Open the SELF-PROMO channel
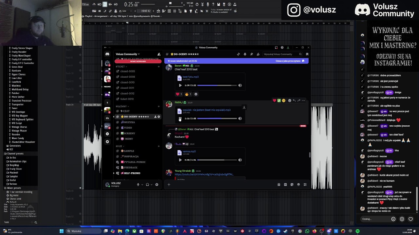The image size is (419, 235). tap(137, 173)
